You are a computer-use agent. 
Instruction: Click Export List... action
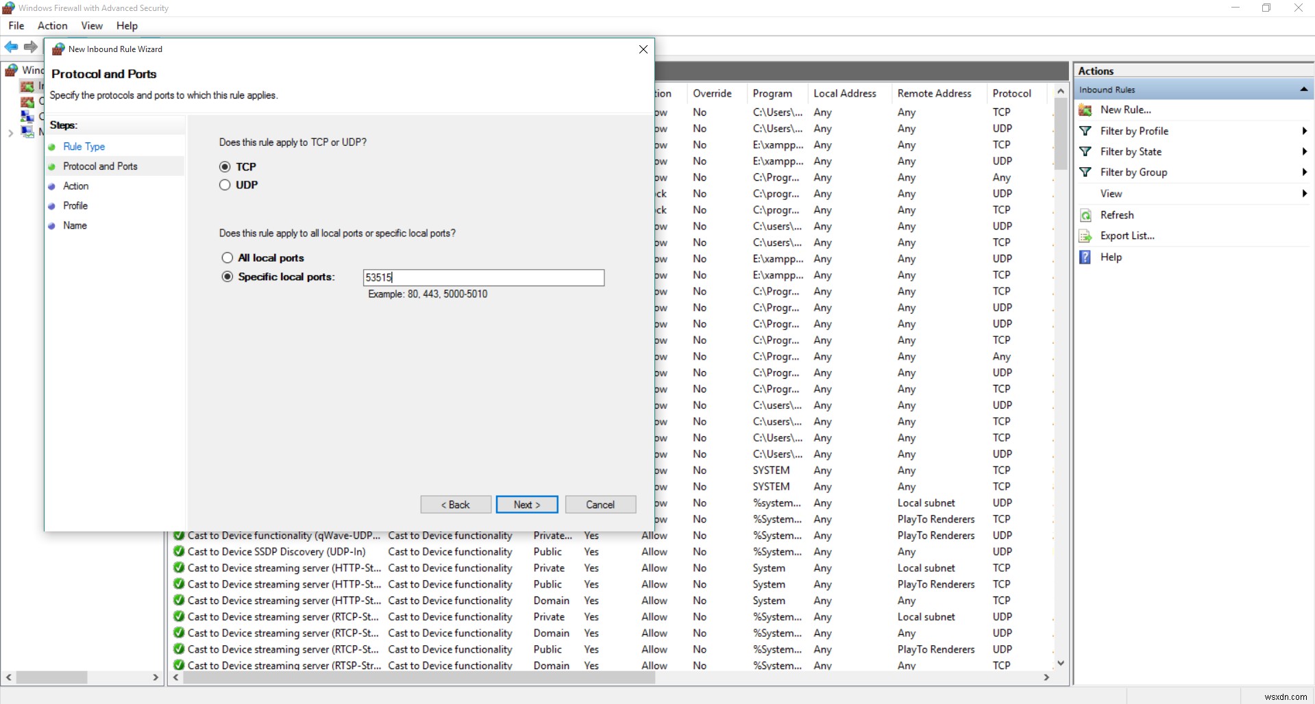click(x=1127, y=236)
